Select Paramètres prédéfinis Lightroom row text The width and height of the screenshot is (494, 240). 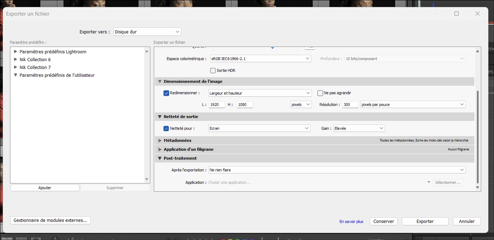pyautogui.click(x=53, y=52)
